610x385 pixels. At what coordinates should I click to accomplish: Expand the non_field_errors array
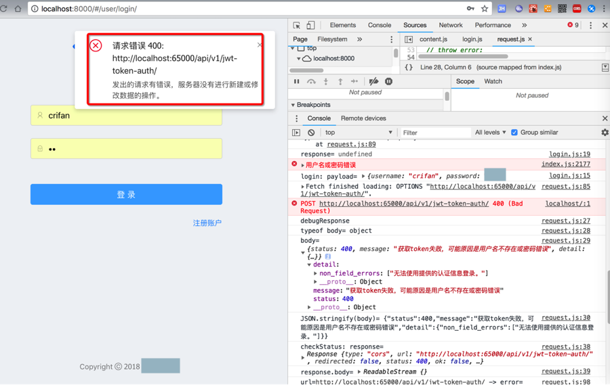(315, 273)
